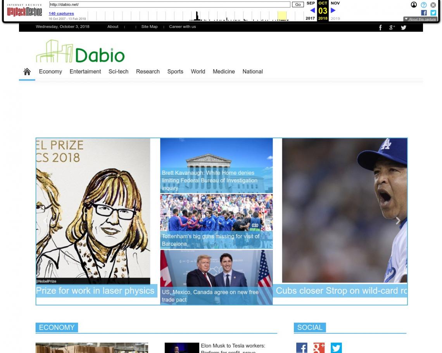Image resolution: width=442 pixels, height=353 pixels.
Task: Click the Go button
Action: pos(298,5)
